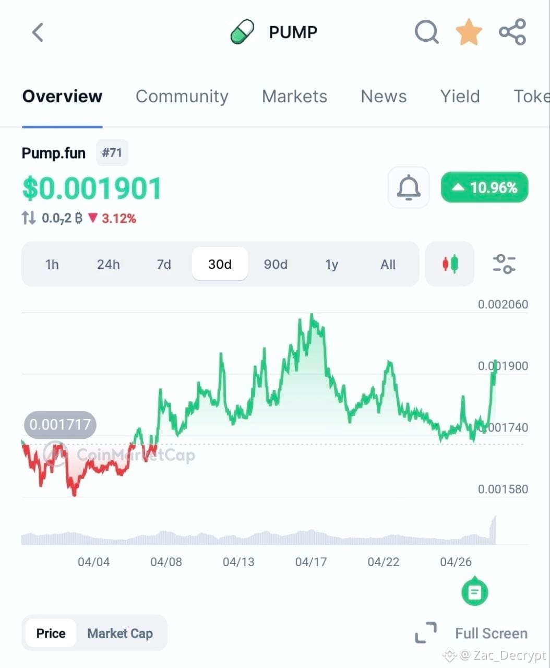
Task: Tap the 04/17 date label
Action: (310, 562)
